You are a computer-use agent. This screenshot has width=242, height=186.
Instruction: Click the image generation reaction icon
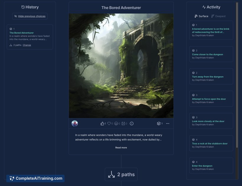tap(123, 123)
